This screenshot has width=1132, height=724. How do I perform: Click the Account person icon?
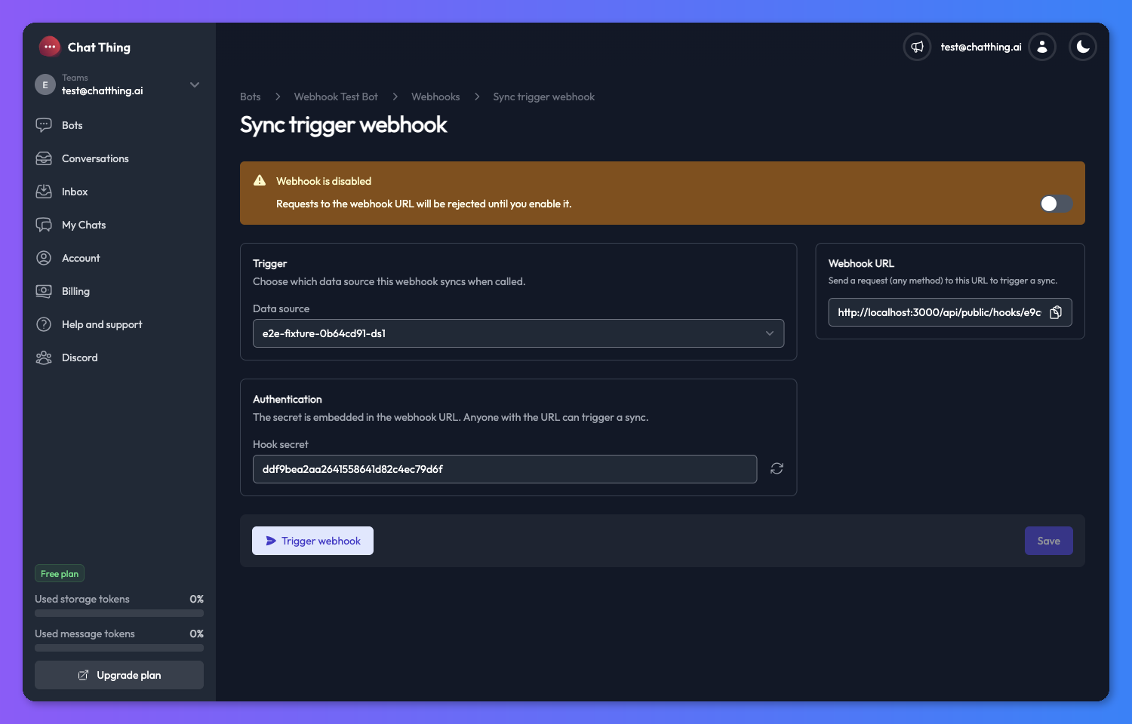tap(44, 258)
